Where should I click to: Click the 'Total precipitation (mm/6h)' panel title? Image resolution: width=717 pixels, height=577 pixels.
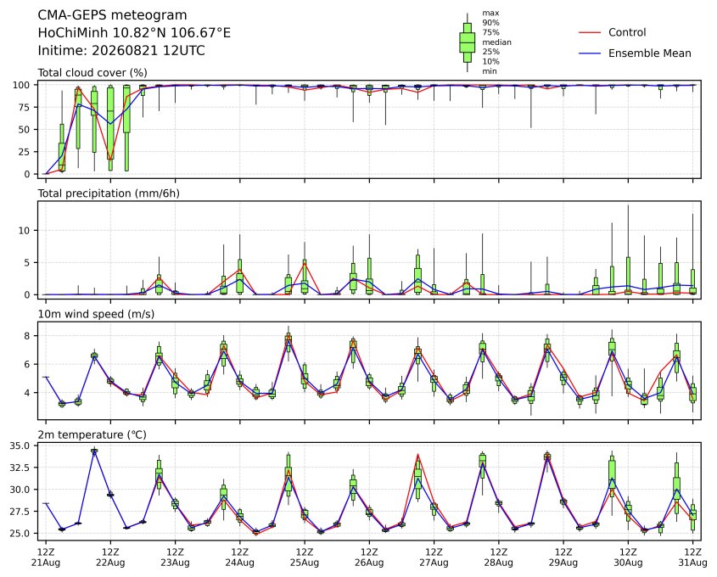[109, 193]
